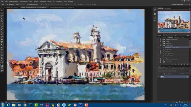Open the Файл menu
This screenshot has width=191, height=107.
click(6, 1)
